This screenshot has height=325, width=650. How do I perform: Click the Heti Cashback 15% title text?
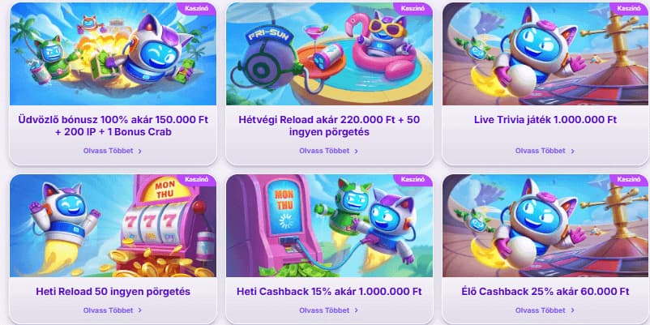pos(329,292)
